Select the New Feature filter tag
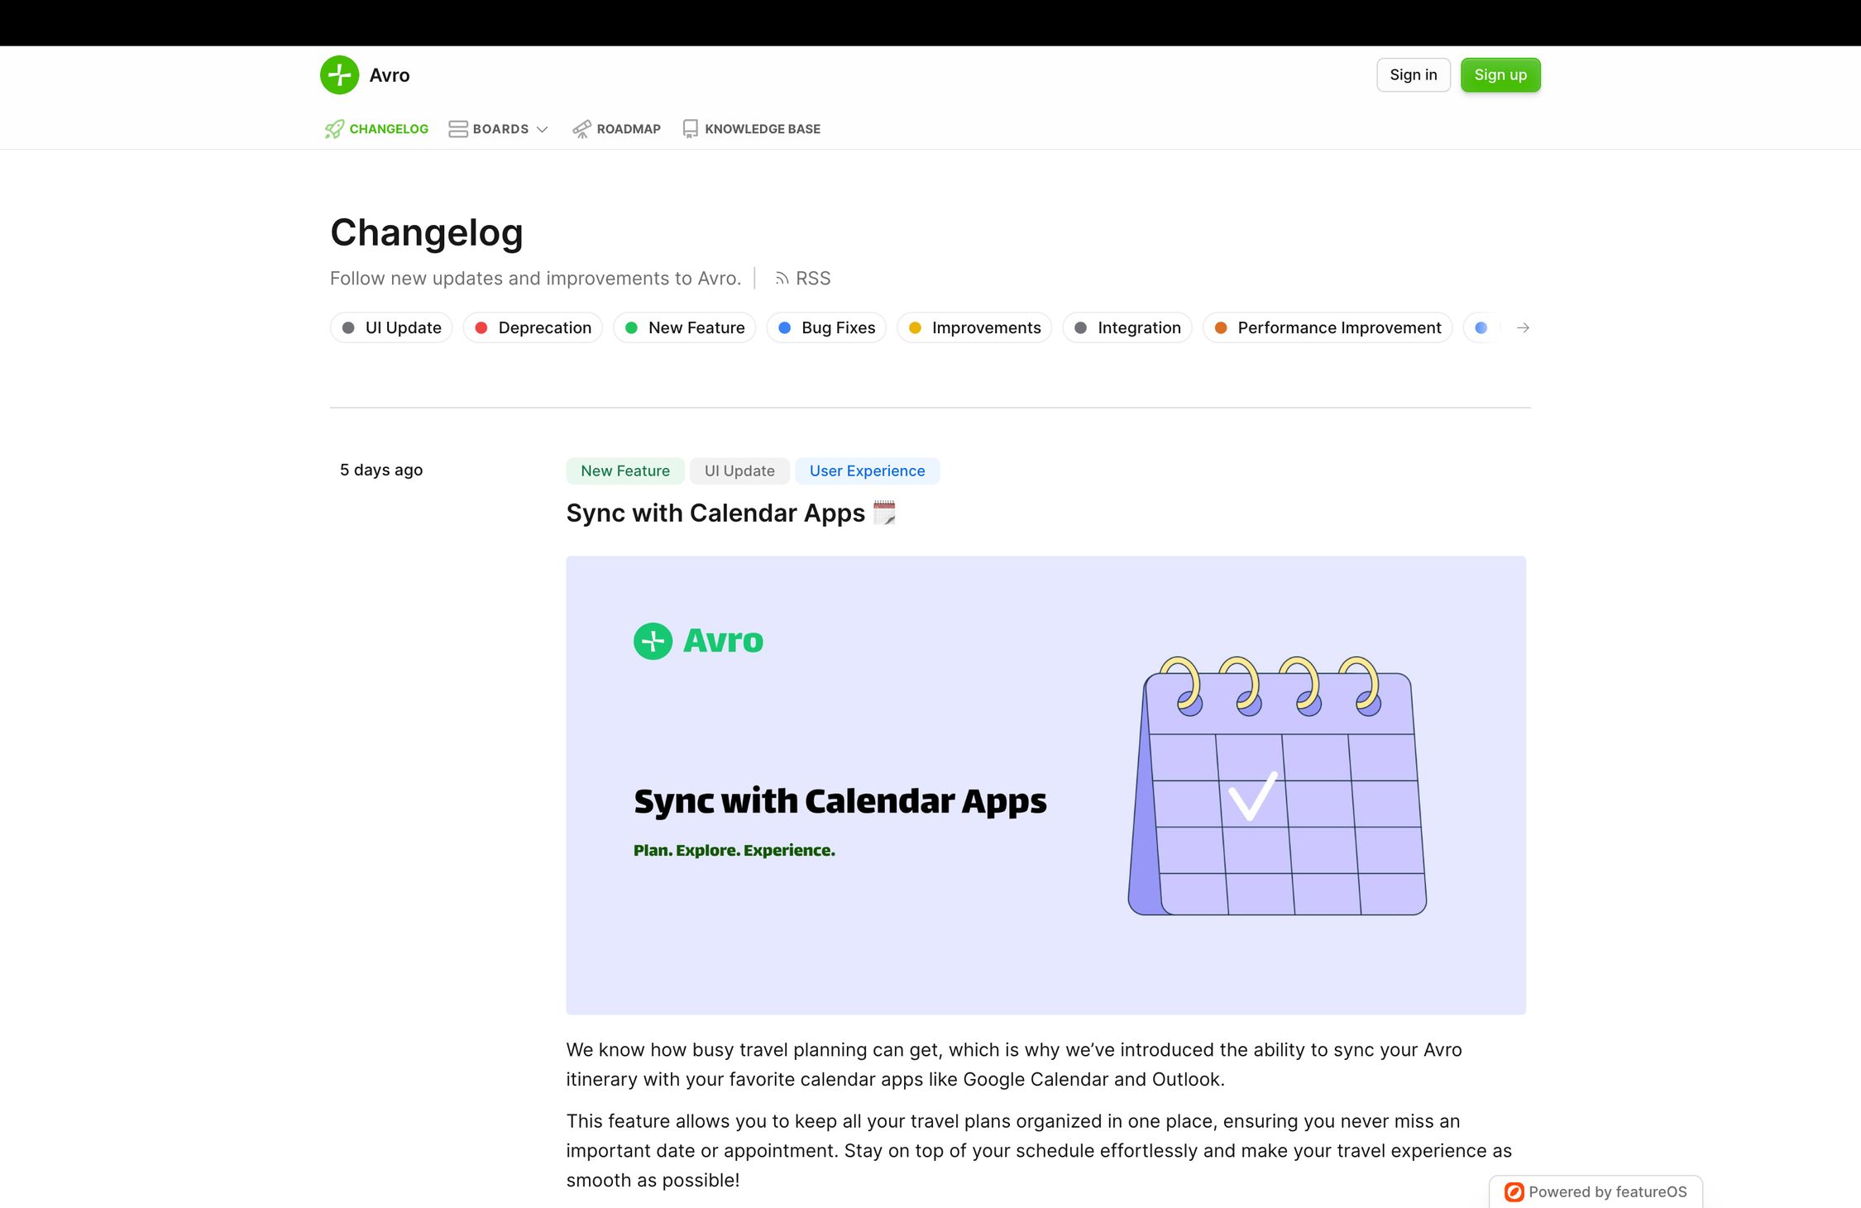The image size is (1861, 1208). tap(696, 327)
